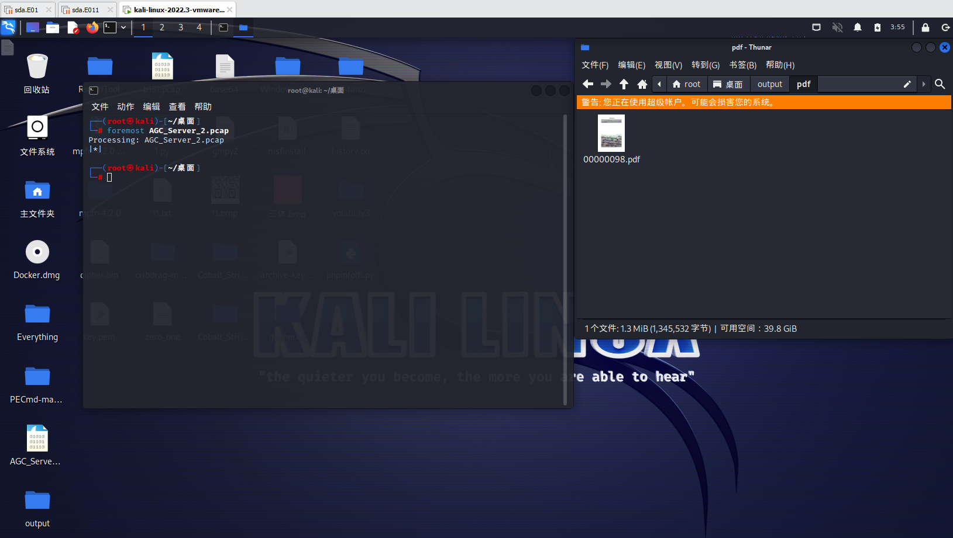The width and height of the screenshot is (953, 538).
Task: Switch to sda.E011 VMware tab
Action: pos(86,10)
